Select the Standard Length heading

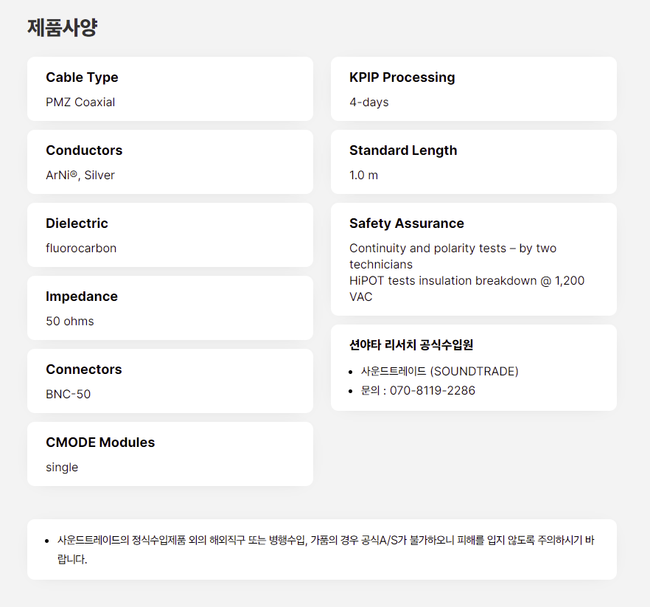tap(403, 150)
